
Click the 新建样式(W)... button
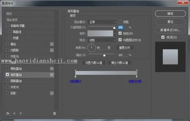[170, 30]
